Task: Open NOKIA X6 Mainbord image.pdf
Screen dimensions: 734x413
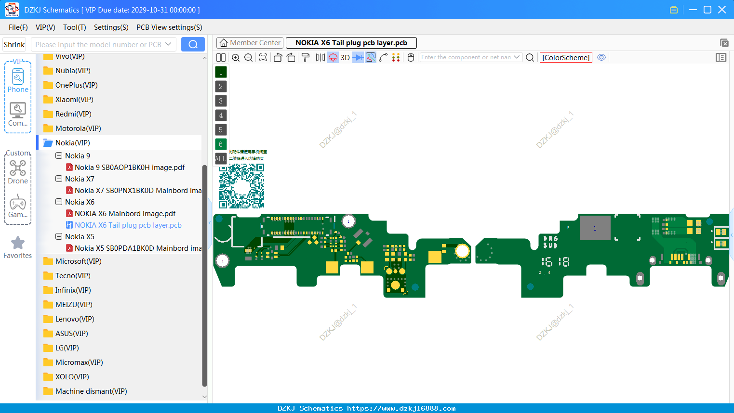Action: [125, 213]
